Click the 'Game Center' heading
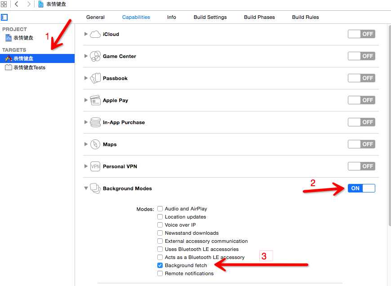Viewport: 391px width, 286px height. click(x=120, y=56)
